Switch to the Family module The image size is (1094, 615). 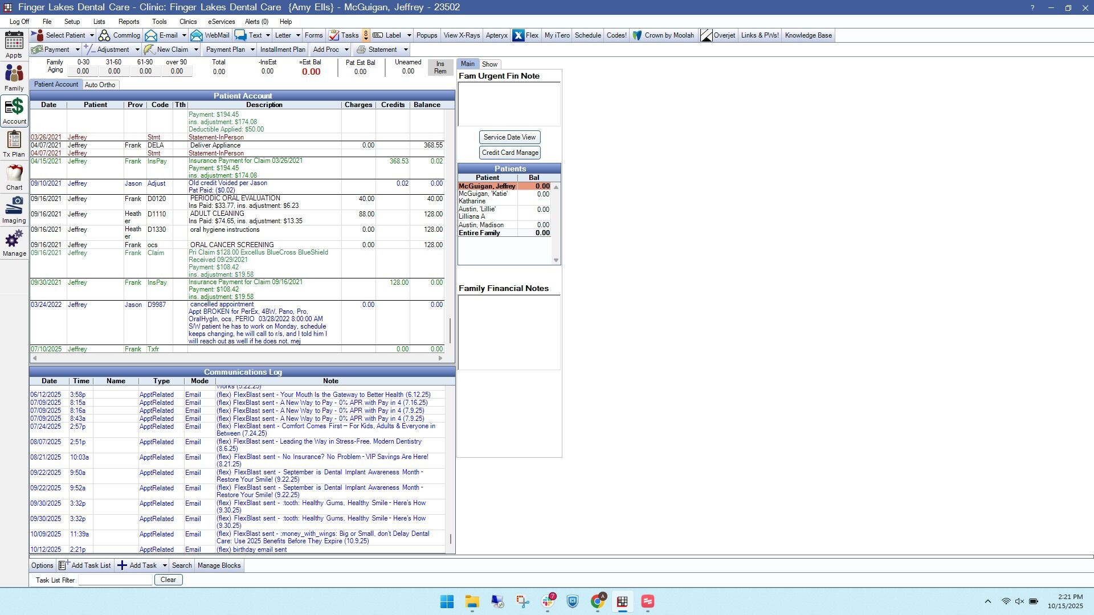(x=14, y=77)
